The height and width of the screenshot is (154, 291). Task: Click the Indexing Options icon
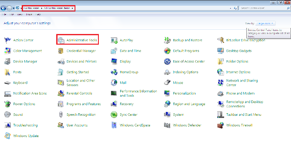click(167, 72)
